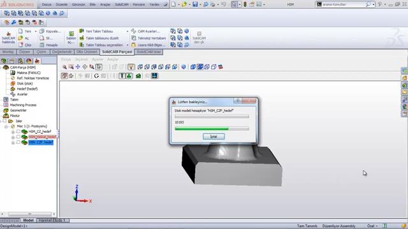Click the Select cursor tool in top toolbar
This screenshot has width=408, height=229.
(x=234, y=4)
